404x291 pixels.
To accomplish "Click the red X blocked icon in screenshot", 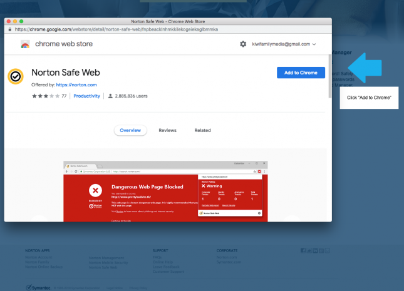I will click(94, 189).
